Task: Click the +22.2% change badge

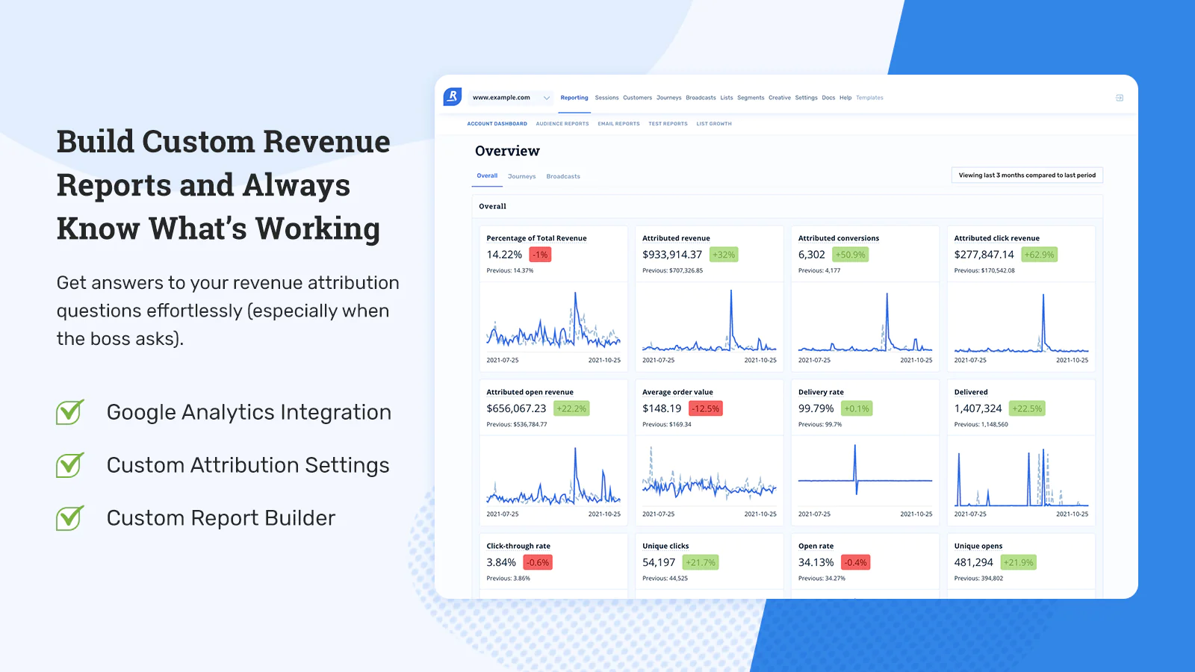Action: click(x=571, y=408)
